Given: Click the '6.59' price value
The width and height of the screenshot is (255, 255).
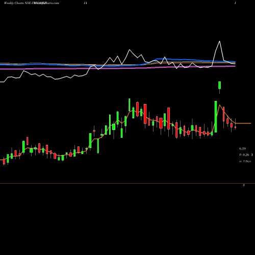Looking at the screenshot, I should point(242,149).
